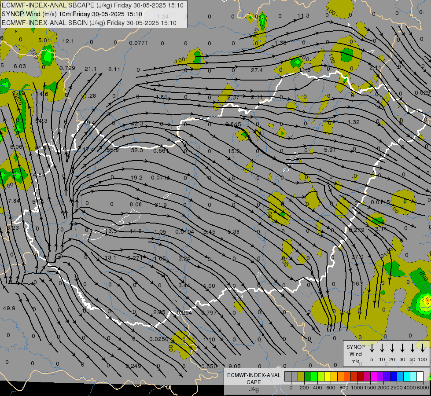Click the 9.05 value on the map
Image resolution: width=431 pixels, height=396 pixels.
click(235, 366)
